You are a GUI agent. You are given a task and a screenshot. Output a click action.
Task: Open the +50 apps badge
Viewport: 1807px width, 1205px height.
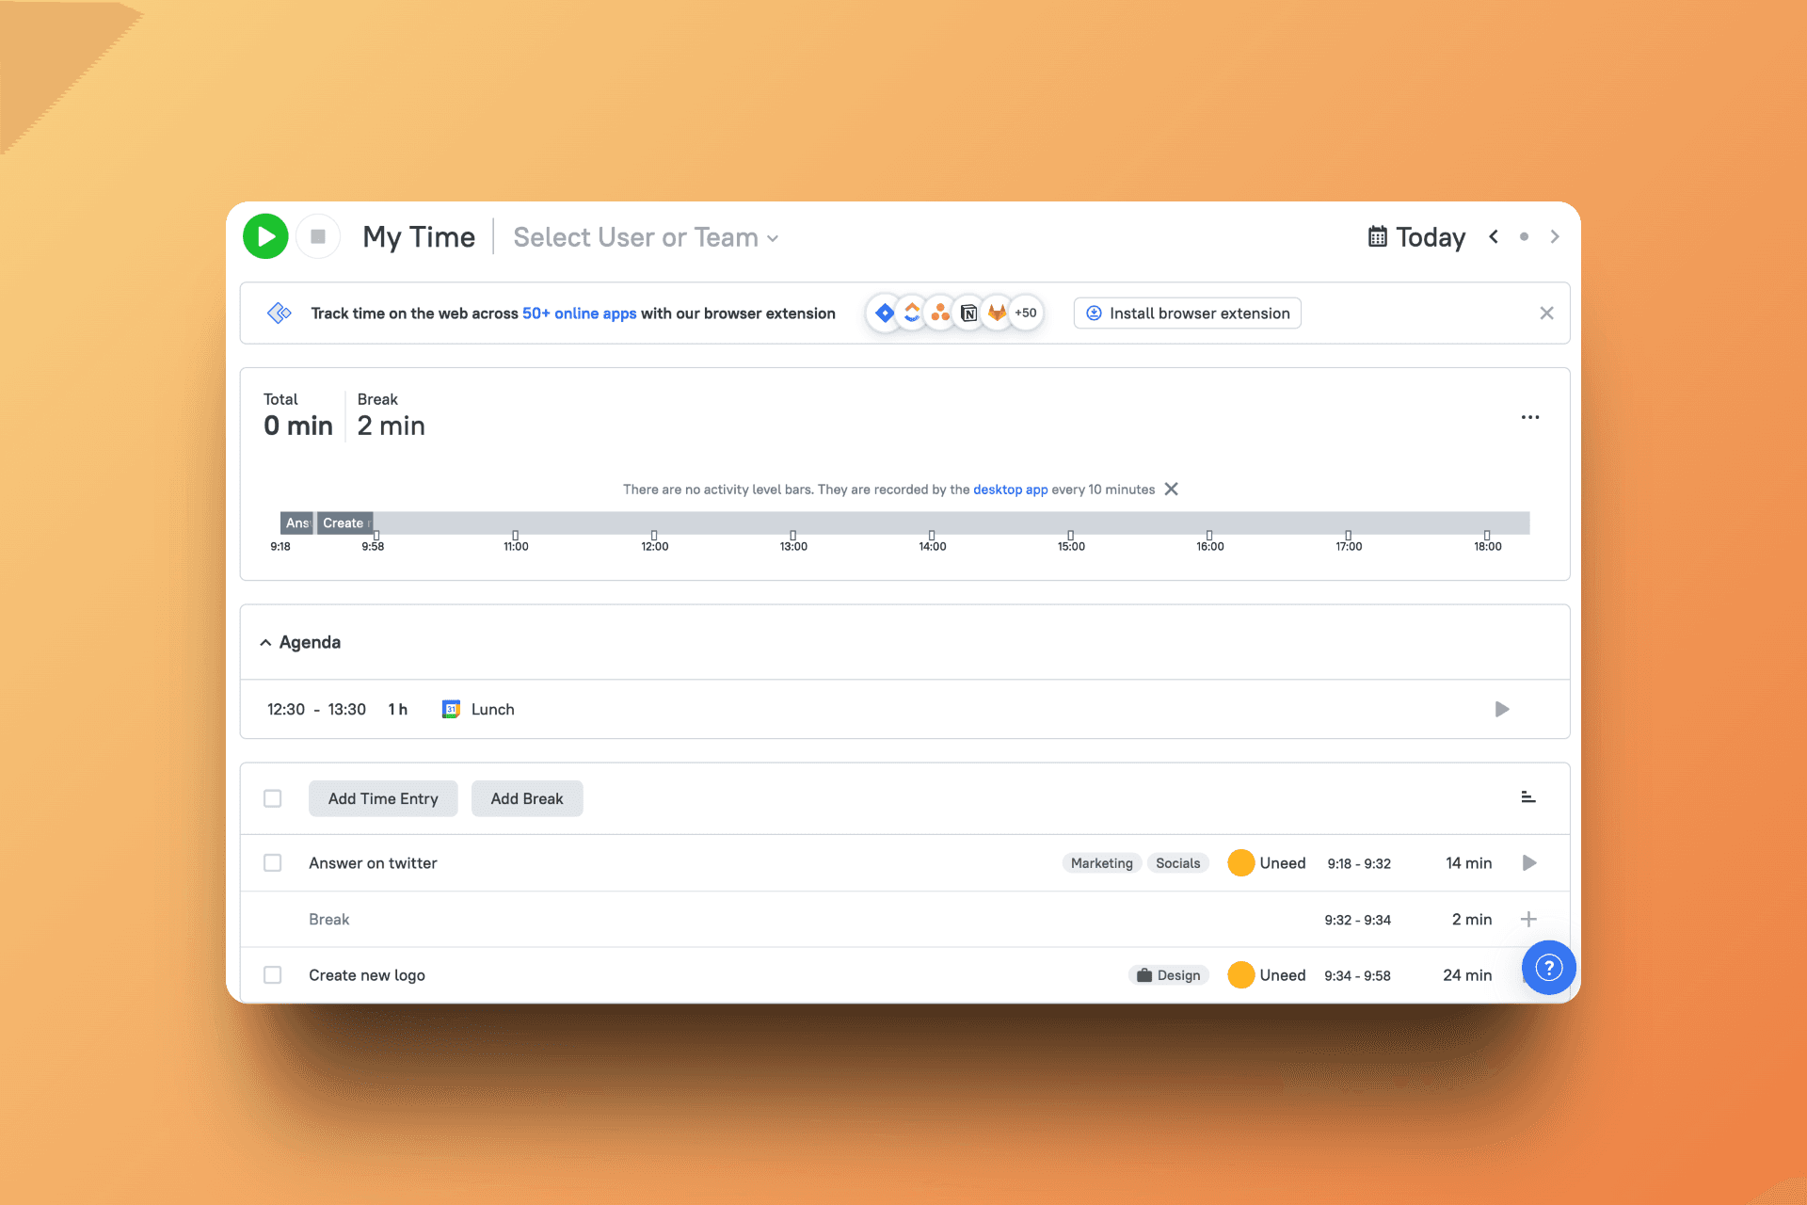pos(1025,313)
